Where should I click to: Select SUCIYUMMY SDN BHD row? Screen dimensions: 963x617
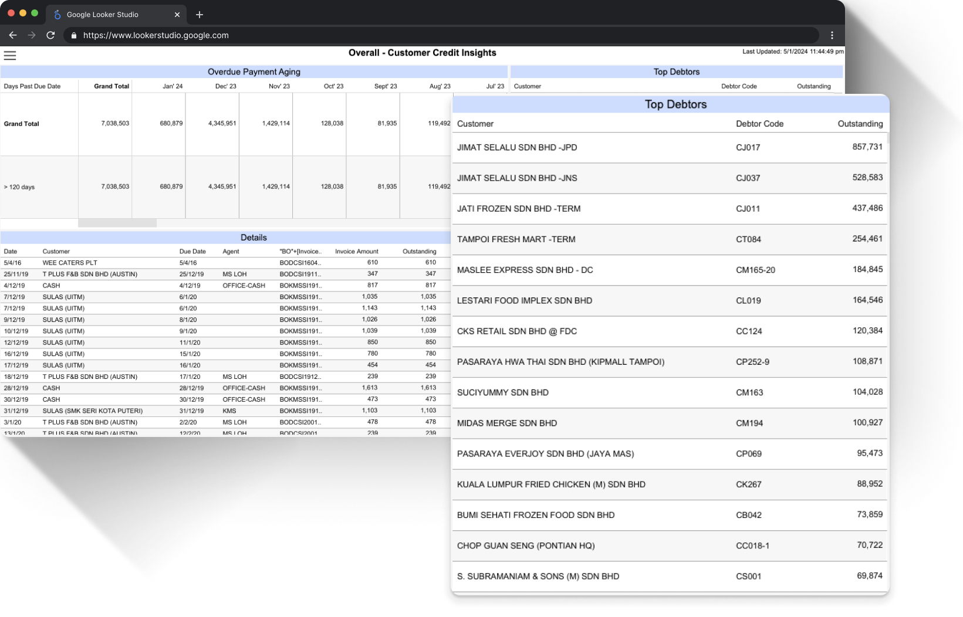tap(669, 392)
